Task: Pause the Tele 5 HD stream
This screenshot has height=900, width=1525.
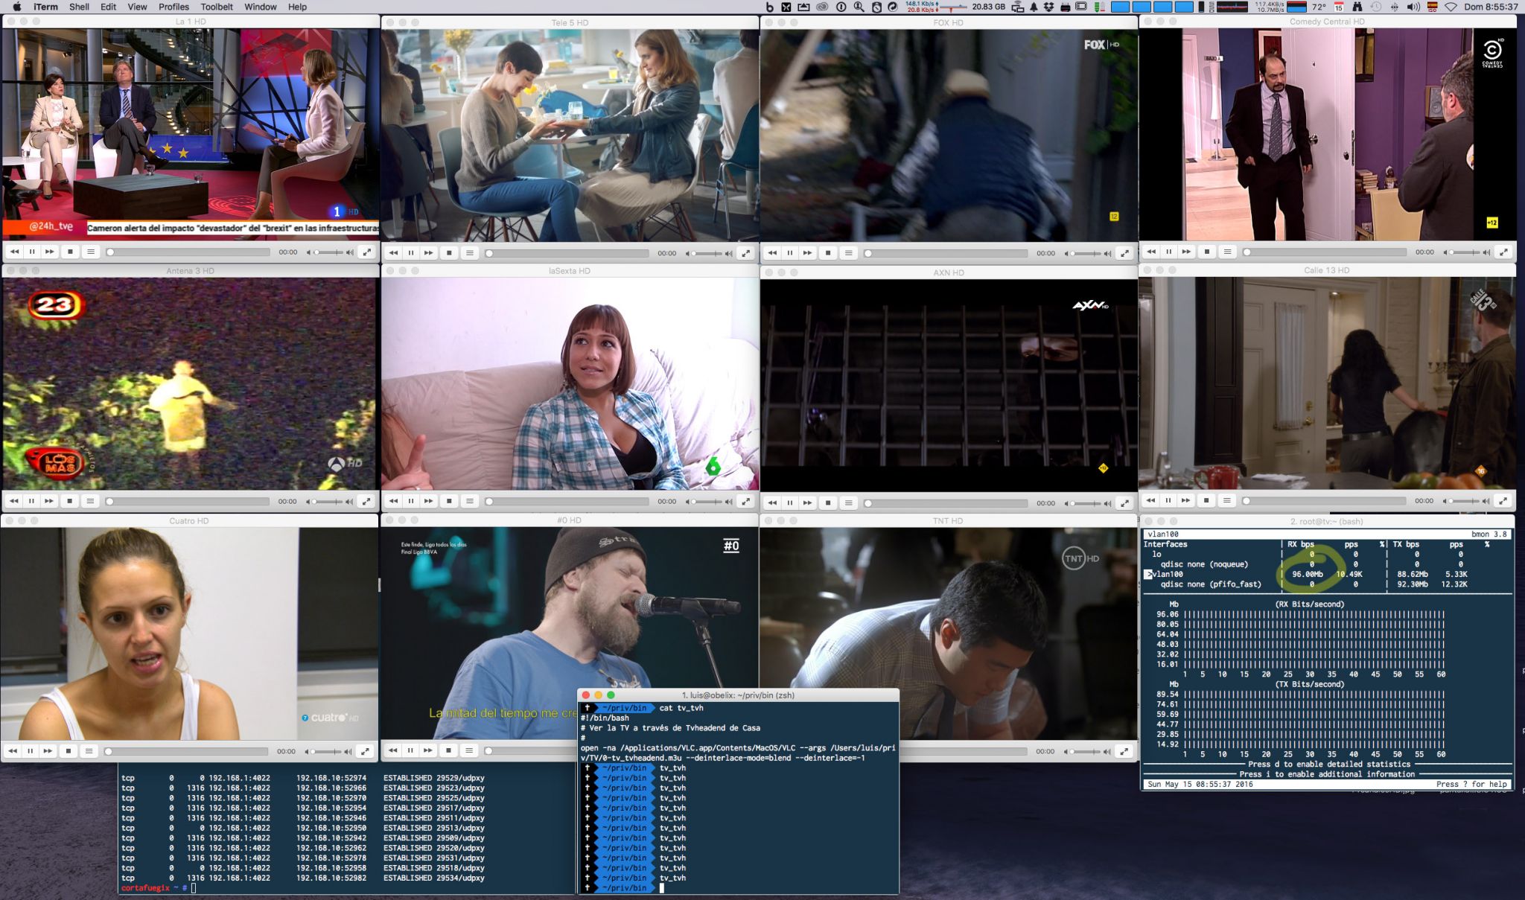Action: pos(411,253)
